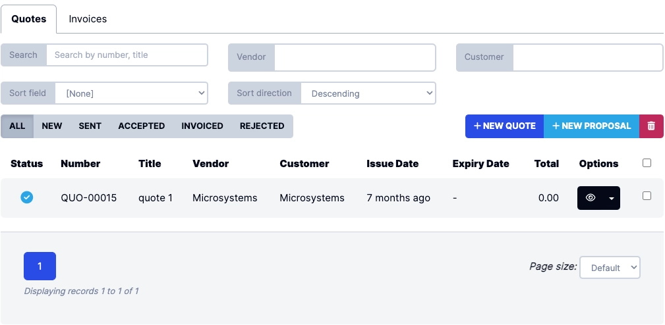Viewport: 665px width, 325px height.
Task: Click the blue checkmark status icon
Action: pos(27,197)
